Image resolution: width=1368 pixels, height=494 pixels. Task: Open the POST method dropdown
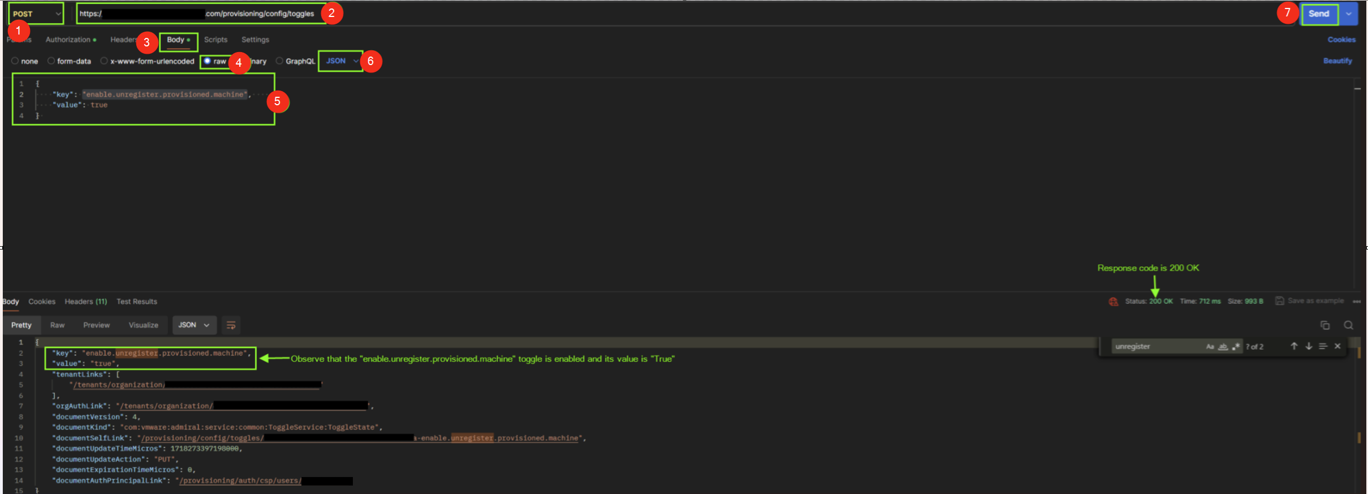coord(36,14)
